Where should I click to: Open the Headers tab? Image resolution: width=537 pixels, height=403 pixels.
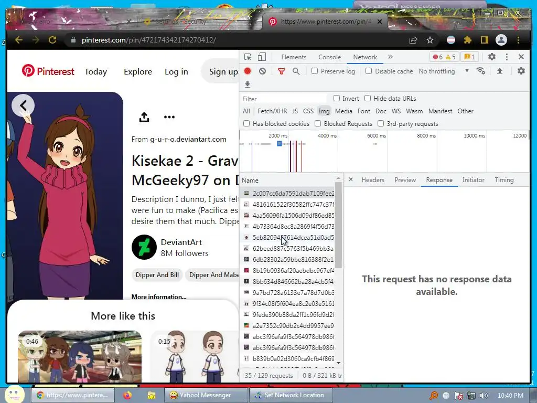point(373,180)
